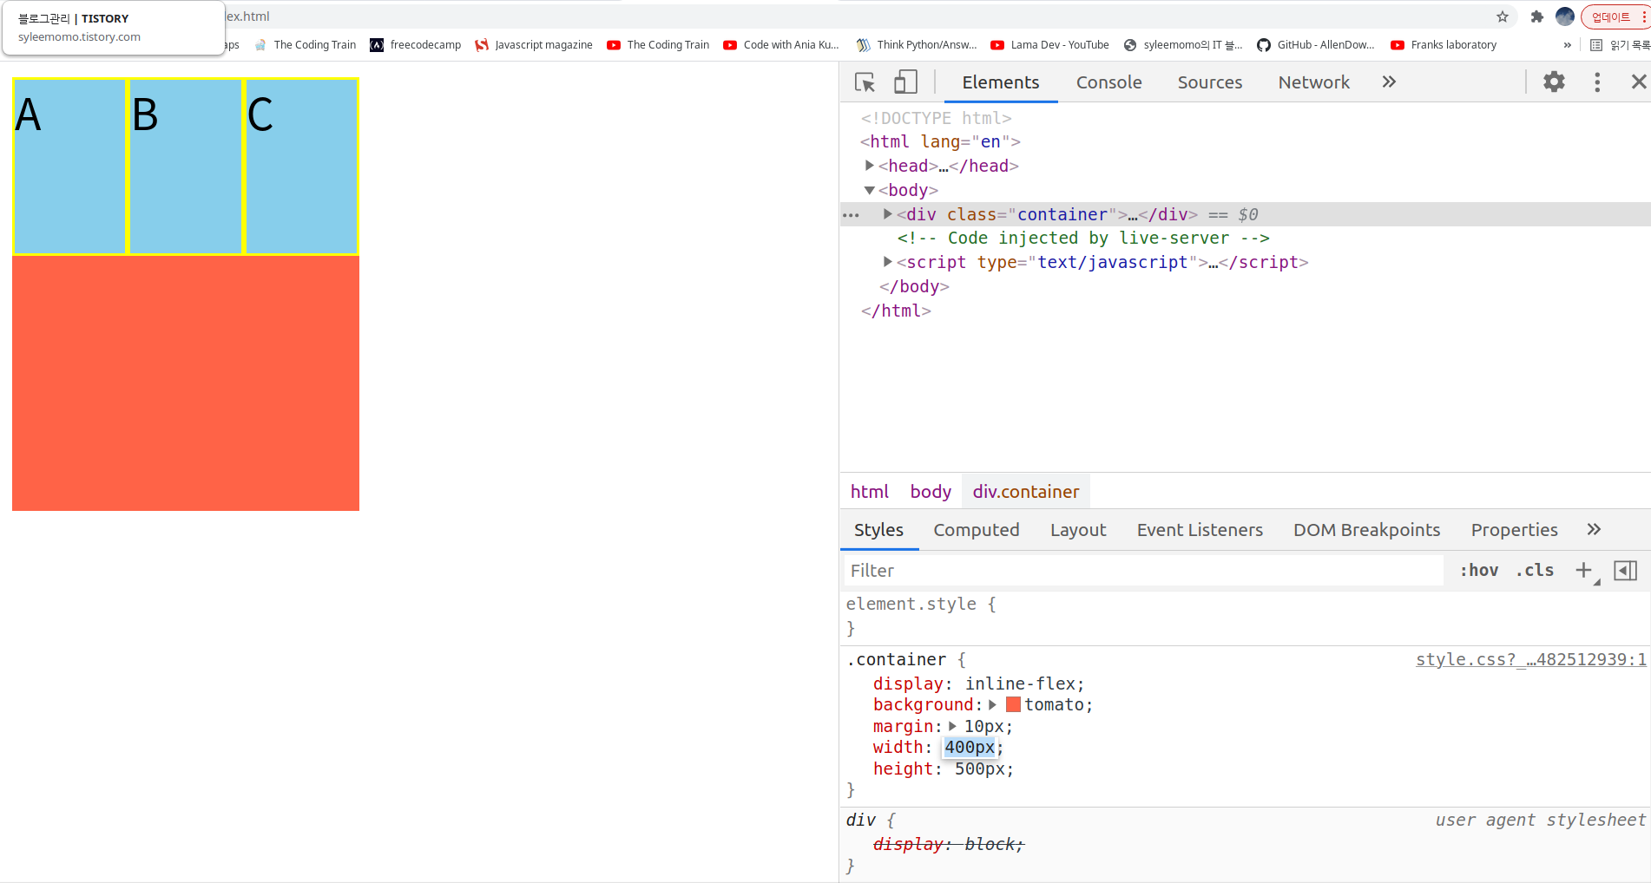Bookmark this page with the star icon
Viewport: 1651px width, 883px height.
[x=1503, y=16]
